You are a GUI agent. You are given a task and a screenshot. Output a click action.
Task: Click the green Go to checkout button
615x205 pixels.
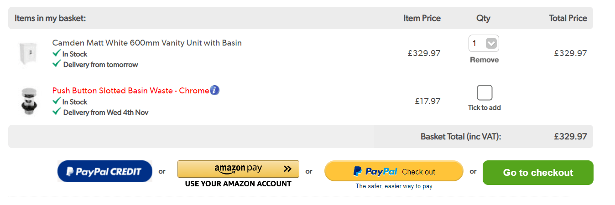point(538,173)
